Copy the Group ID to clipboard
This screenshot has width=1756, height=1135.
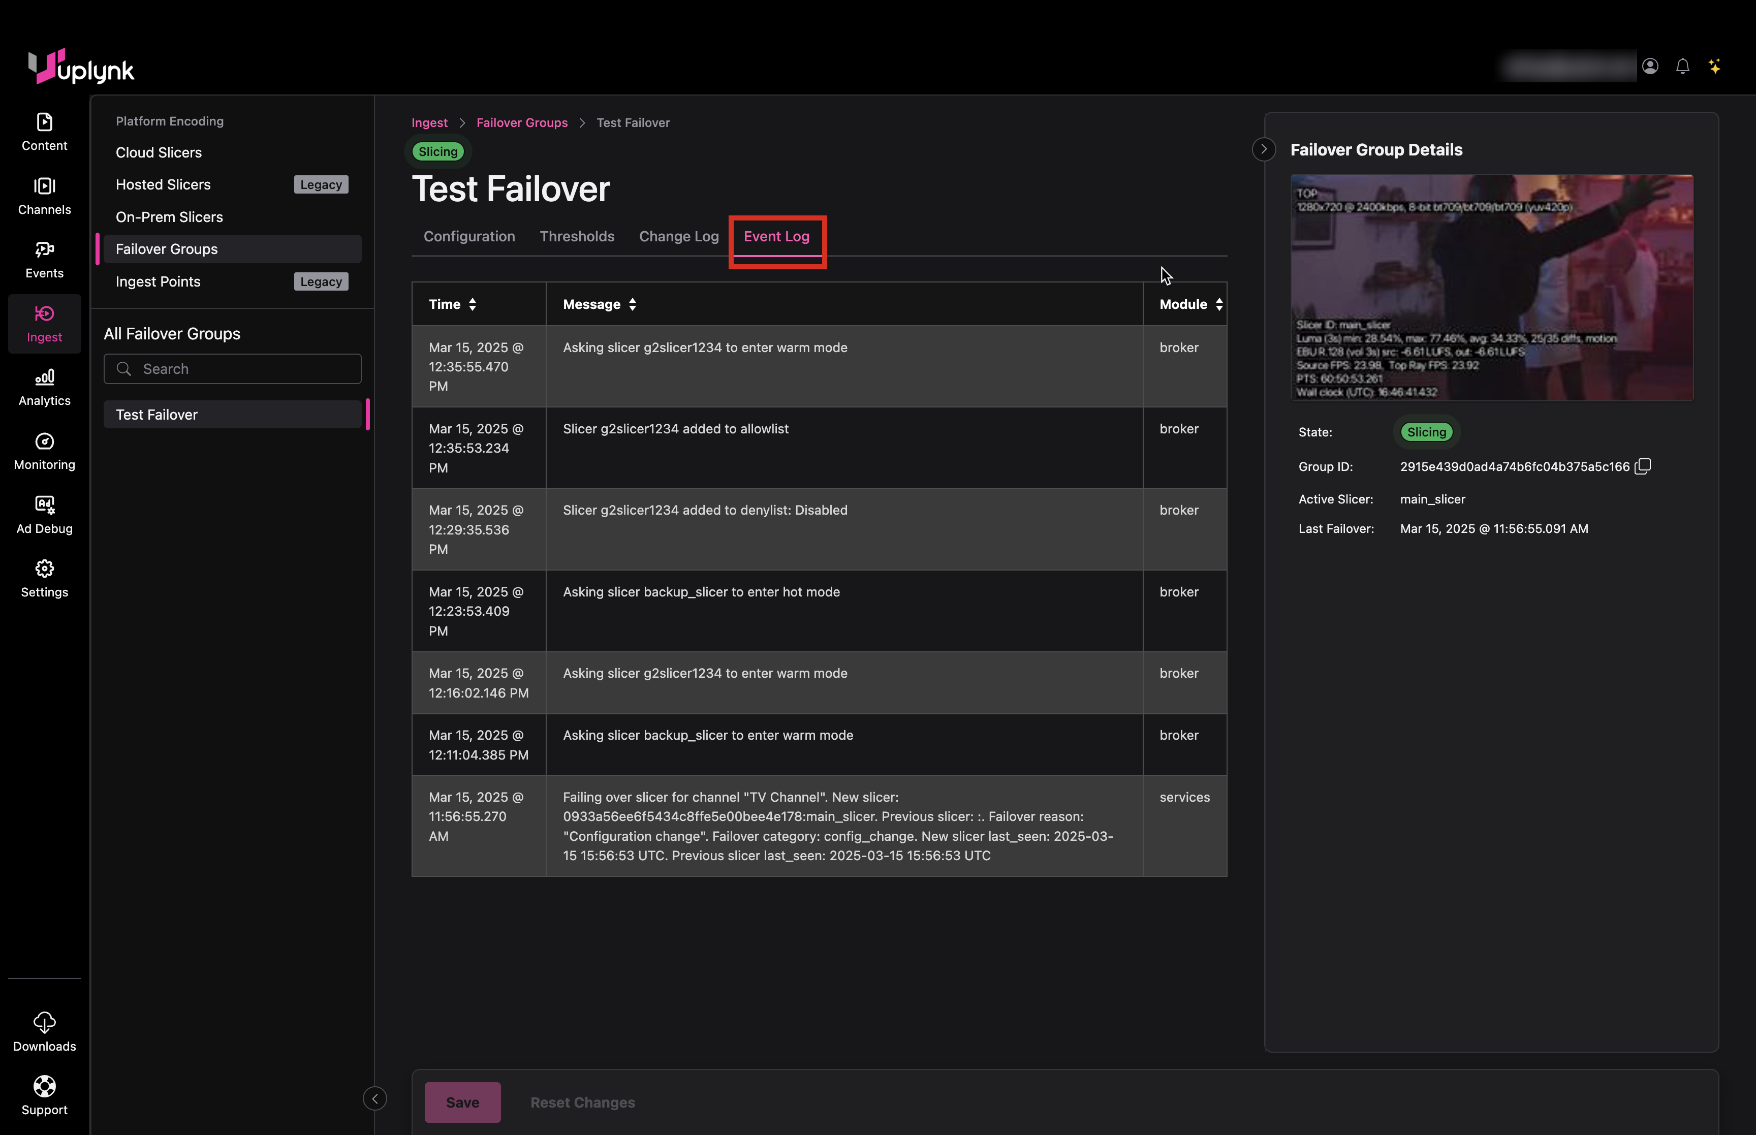(x=1643, y=466)
